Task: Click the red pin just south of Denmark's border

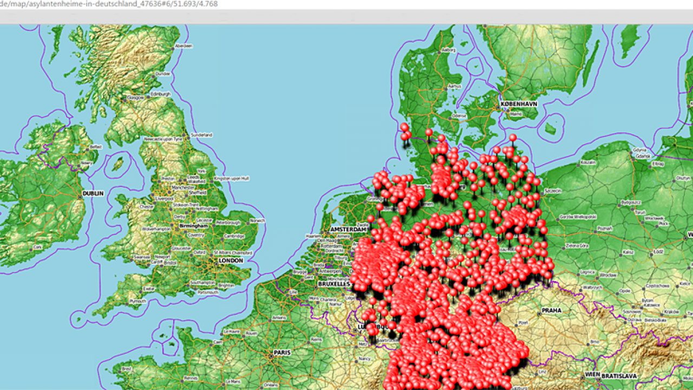Action: (429, 132)
